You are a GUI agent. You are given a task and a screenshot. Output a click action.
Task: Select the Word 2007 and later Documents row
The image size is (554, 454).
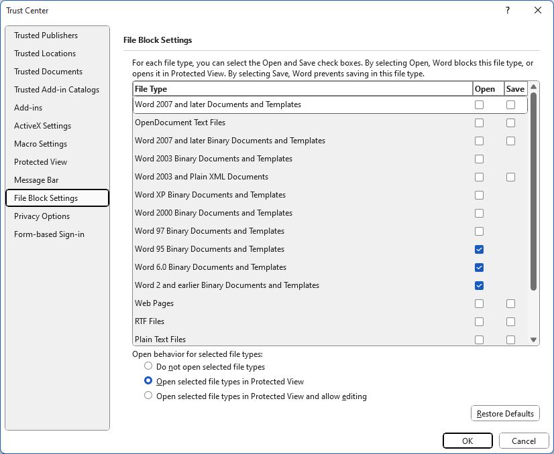330,104
